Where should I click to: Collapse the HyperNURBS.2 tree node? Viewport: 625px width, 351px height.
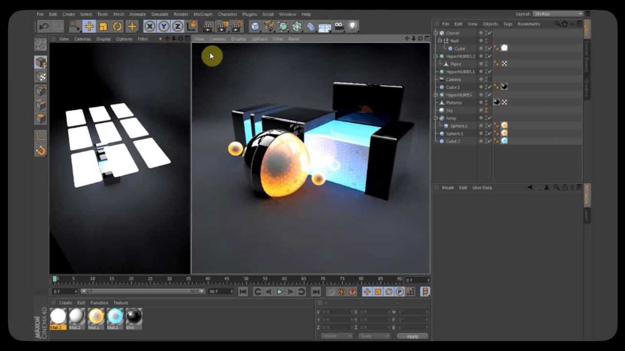point(436,57)
